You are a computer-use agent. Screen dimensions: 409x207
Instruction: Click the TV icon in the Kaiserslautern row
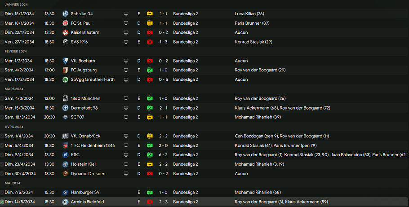(x=126, y=33)
